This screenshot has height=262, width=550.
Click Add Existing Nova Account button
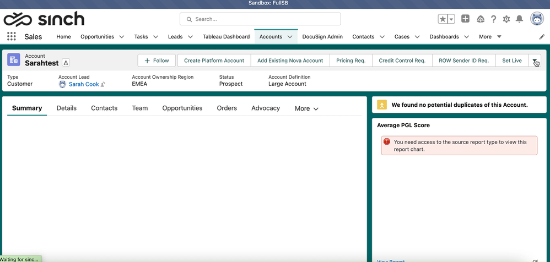pos(290,61)
